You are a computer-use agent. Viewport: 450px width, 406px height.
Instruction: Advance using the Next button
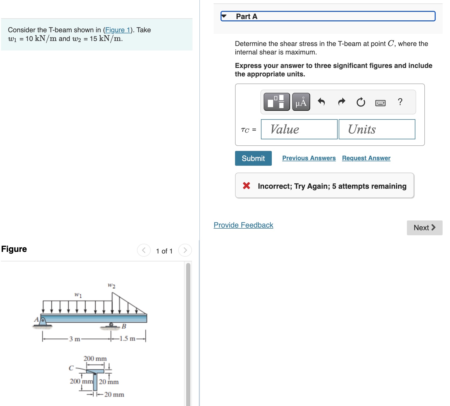[424, 228]
